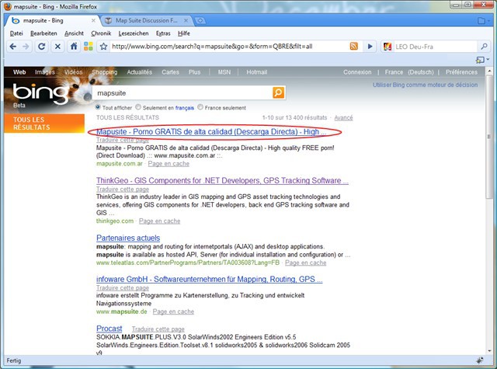The width and height of the screenshot is (497, 369).
Task: Open Shopping in Bing navigation
Action: pos(105,72)
